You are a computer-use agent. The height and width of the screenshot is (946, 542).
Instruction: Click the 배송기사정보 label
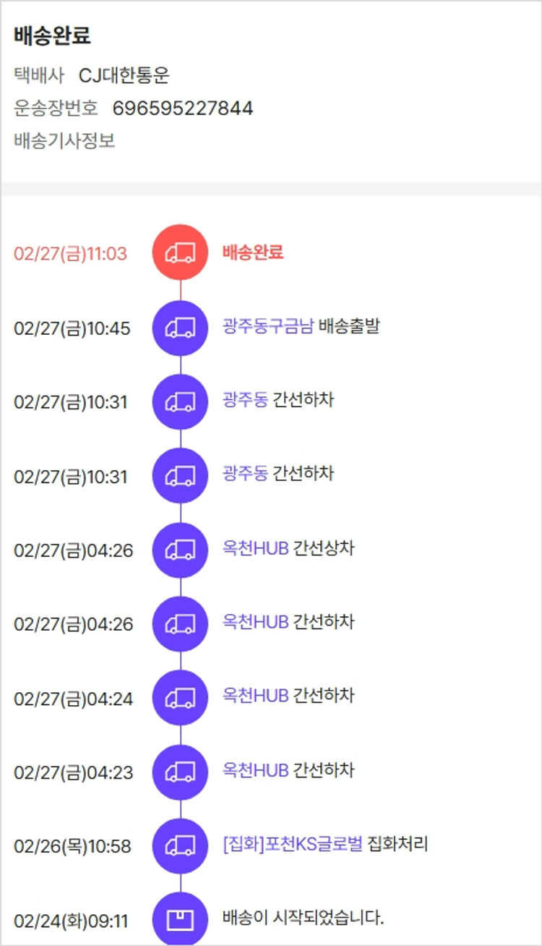click(x=64, y=140)
